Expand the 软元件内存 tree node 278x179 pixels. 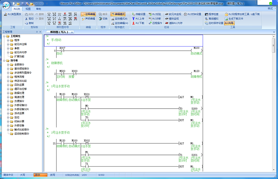(x=8, y=53)
